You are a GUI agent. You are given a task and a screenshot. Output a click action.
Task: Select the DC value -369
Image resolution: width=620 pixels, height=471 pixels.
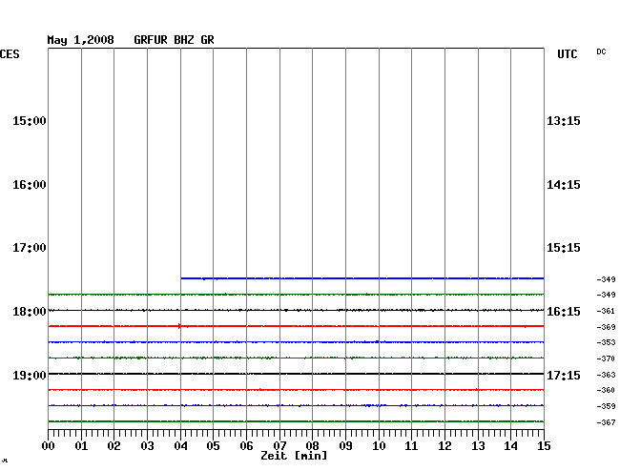606,327
